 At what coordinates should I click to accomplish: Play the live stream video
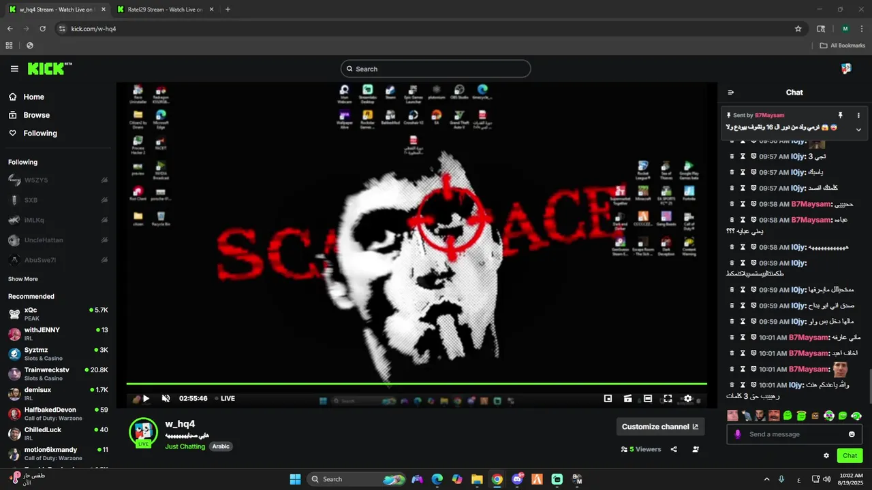tap(146, 399)
